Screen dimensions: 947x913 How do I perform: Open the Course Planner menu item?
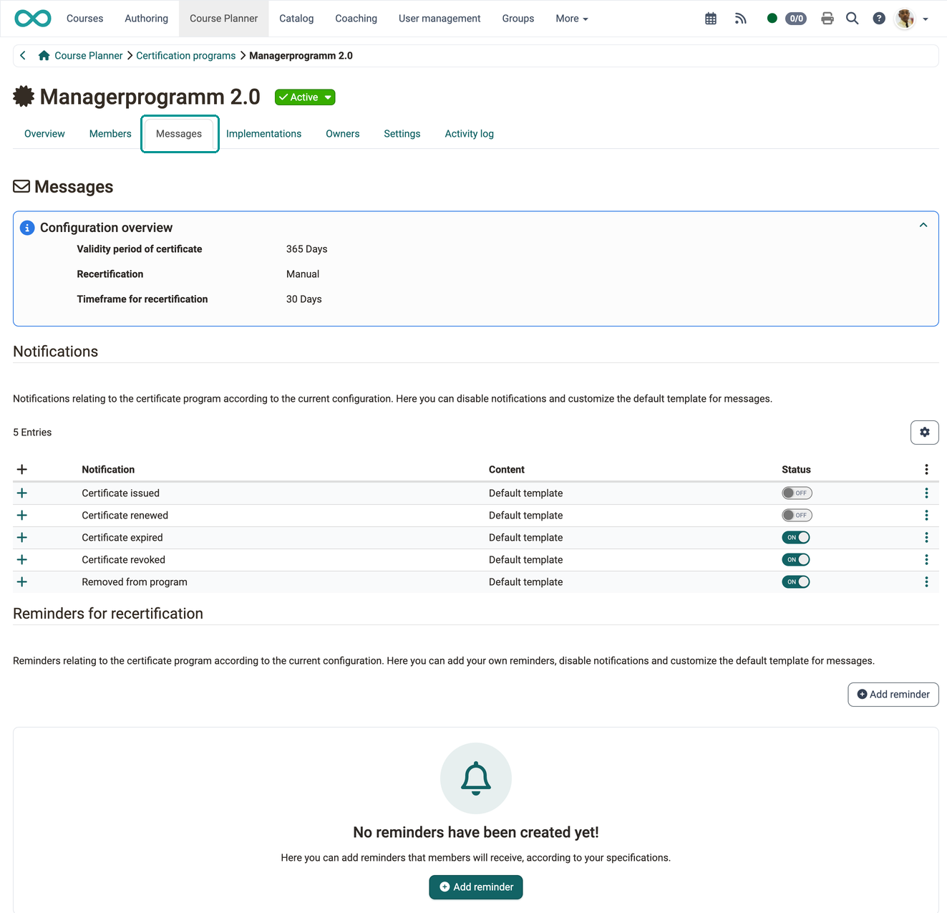[224, 19]
